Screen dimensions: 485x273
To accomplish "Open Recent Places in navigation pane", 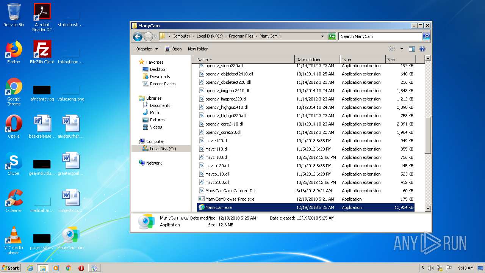I will click(x=163, y=84).
